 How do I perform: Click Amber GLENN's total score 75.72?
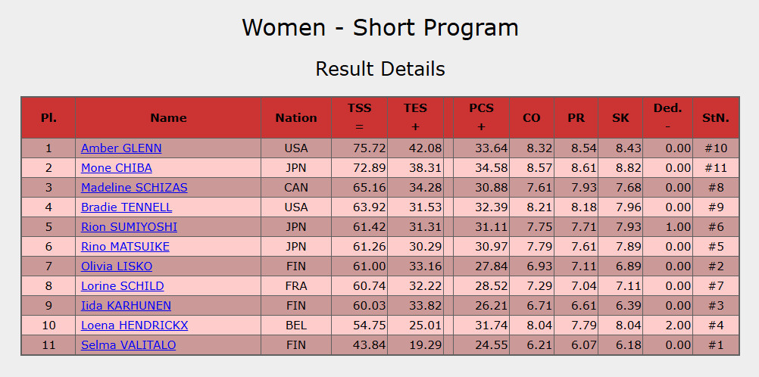coord(370,148)
